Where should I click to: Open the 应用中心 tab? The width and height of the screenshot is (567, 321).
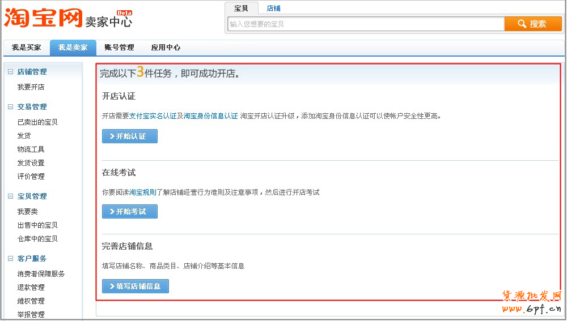pyautogui.click(x=166, y=48)
